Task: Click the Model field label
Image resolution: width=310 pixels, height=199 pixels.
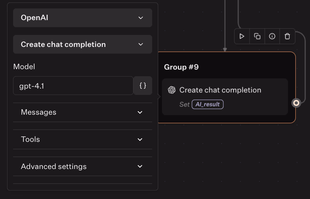Action: (24, 67)
